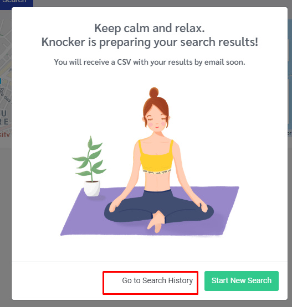Click the gray overlay below the dialog
The height and width of the screenshot is (307, 292).
tap(146, 304)
